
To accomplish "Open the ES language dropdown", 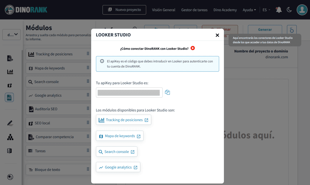I will [x=266, y=10].
